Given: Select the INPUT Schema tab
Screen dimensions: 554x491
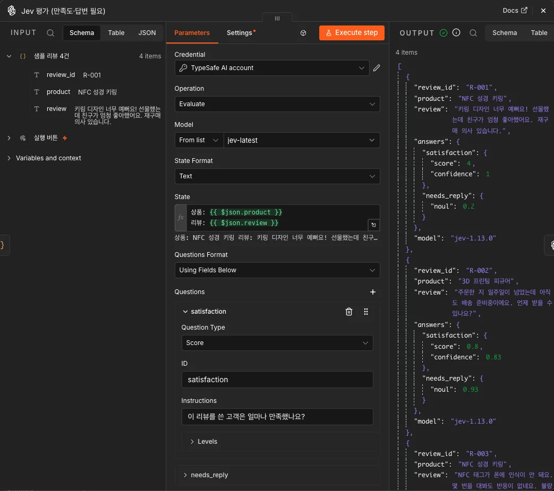Looking at the screenshot, I should click(82, 33).
